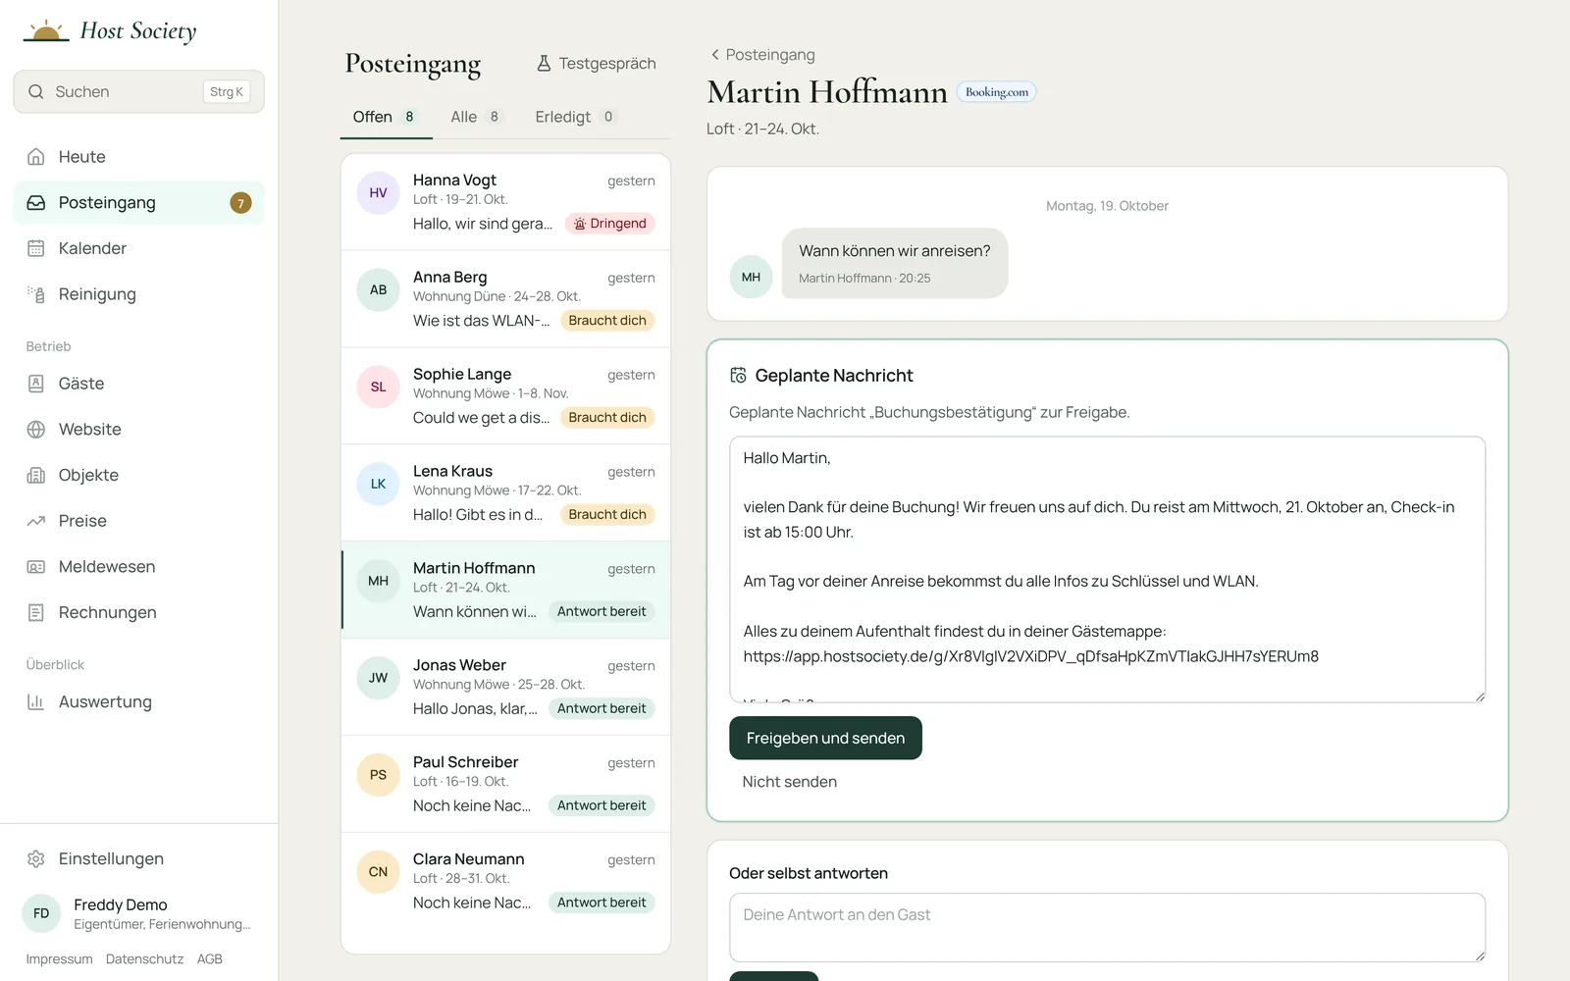Open the Datenschutz link
The image size is (1570, 981).
pos(144,959)
